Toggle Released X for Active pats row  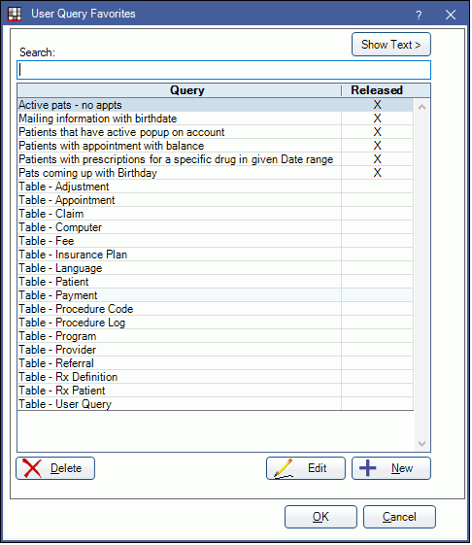[378, 105]
